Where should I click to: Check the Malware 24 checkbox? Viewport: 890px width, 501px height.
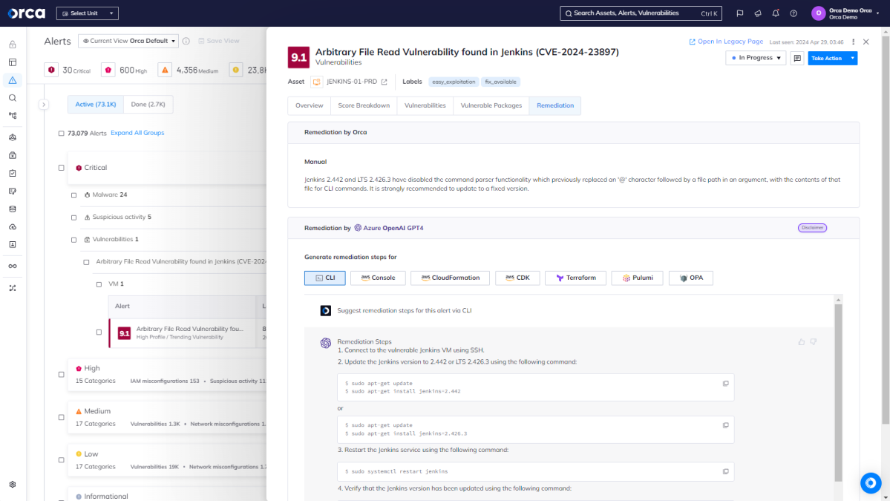[x=73, y=195]
